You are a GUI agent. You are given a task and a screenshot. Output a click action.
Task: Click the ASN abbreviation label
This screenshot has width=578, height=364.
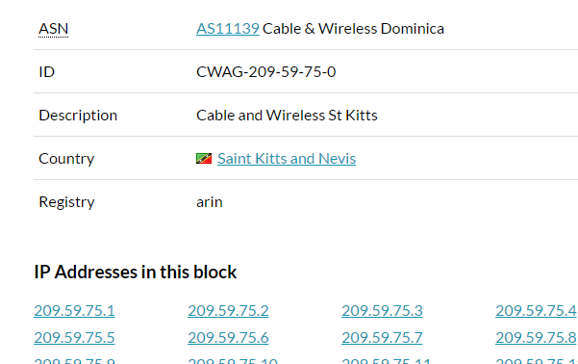click(x=54, y=29)
